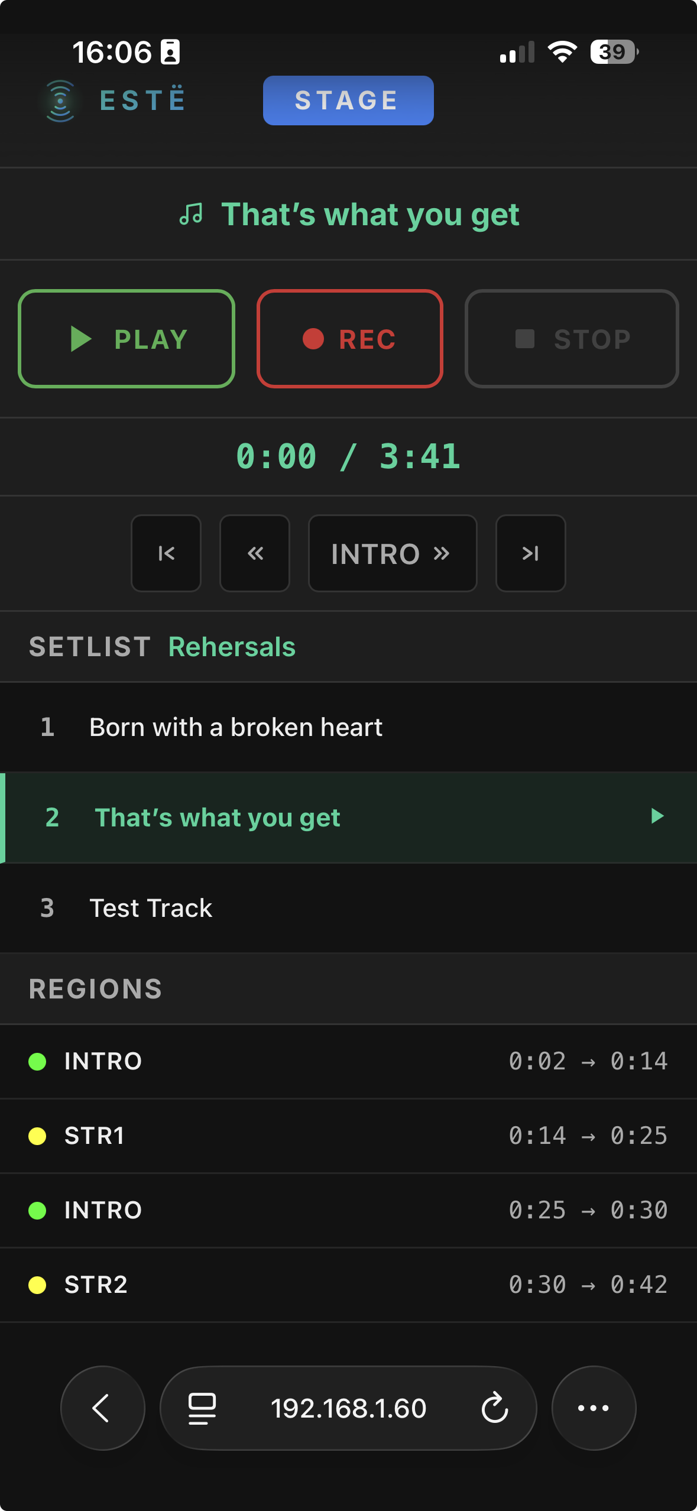Jump to start with the skip-back control

(x=166, y=553)
